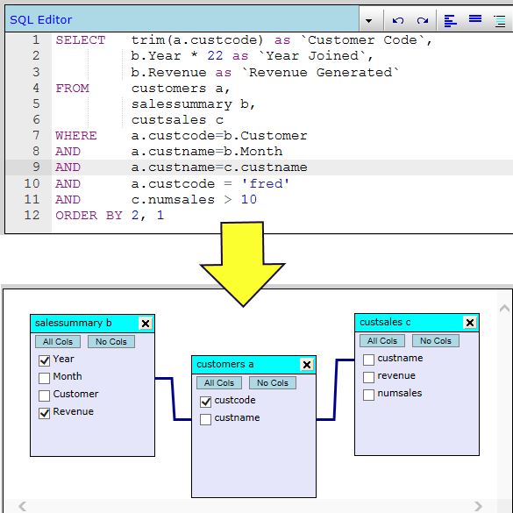Click the undo arrow in SQL Editor toolbar
The height and width of the screenshot is (513, 513).
(x=398, y=21)
